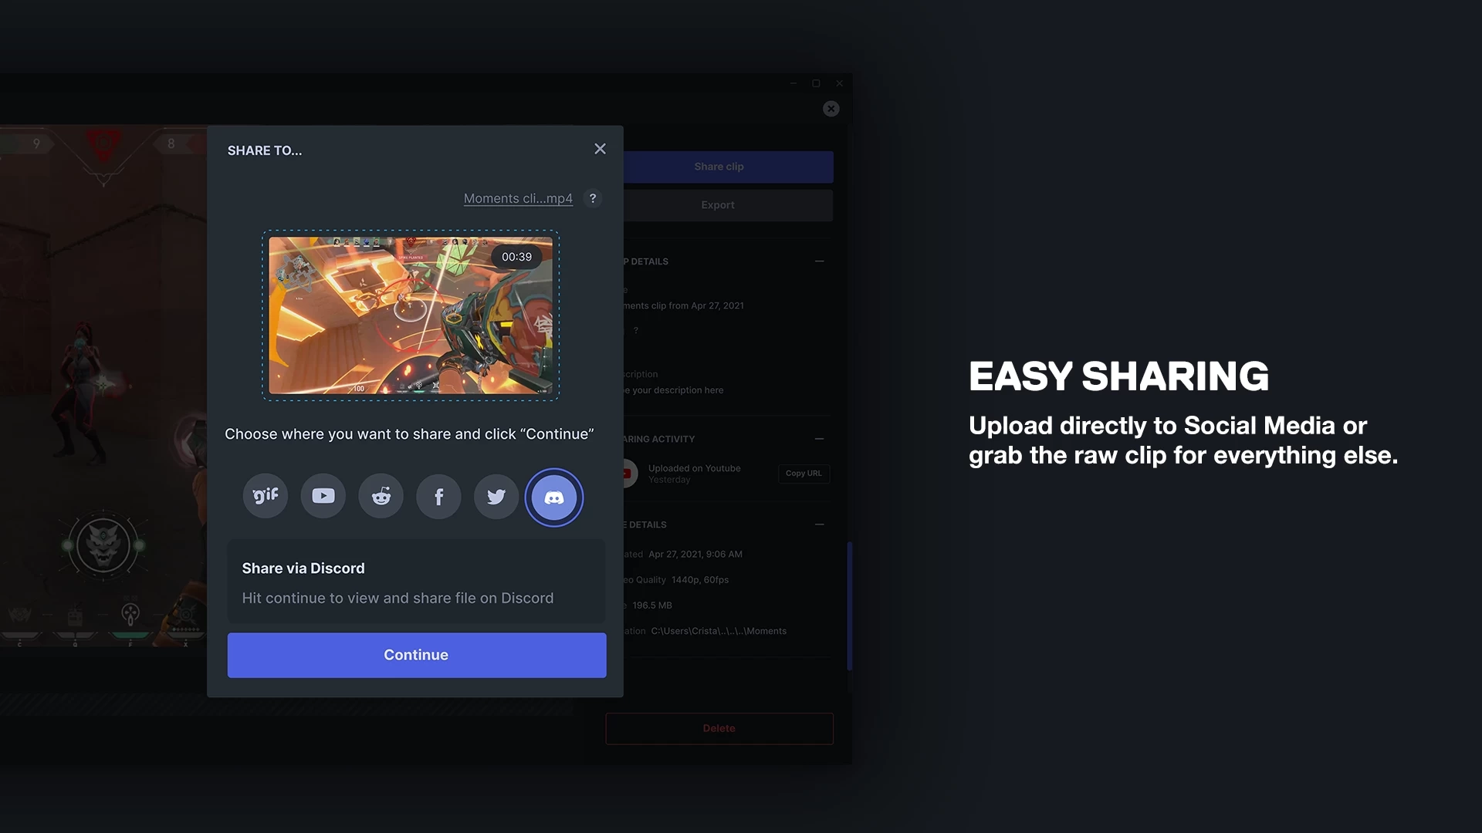Select the GIF export icon
The image size is (1482, 833).
(x=266, y=497)
